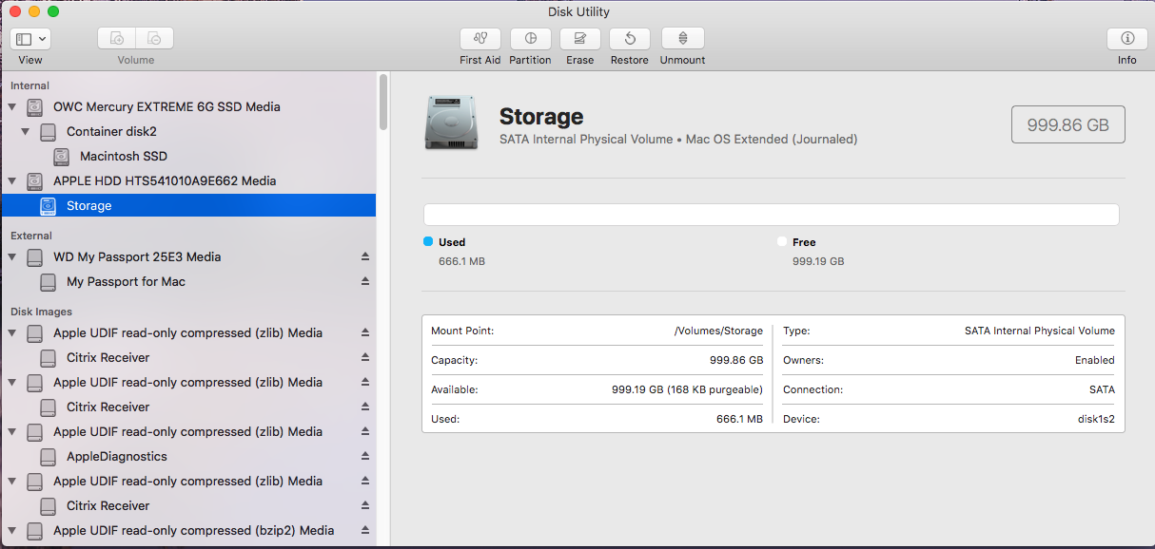
Task: Click the External section header
Action: [31, 236]
